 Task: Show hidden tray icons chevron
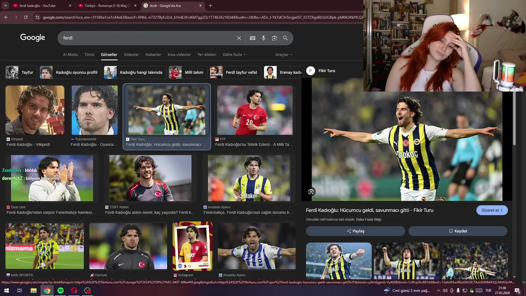(438, 291)
